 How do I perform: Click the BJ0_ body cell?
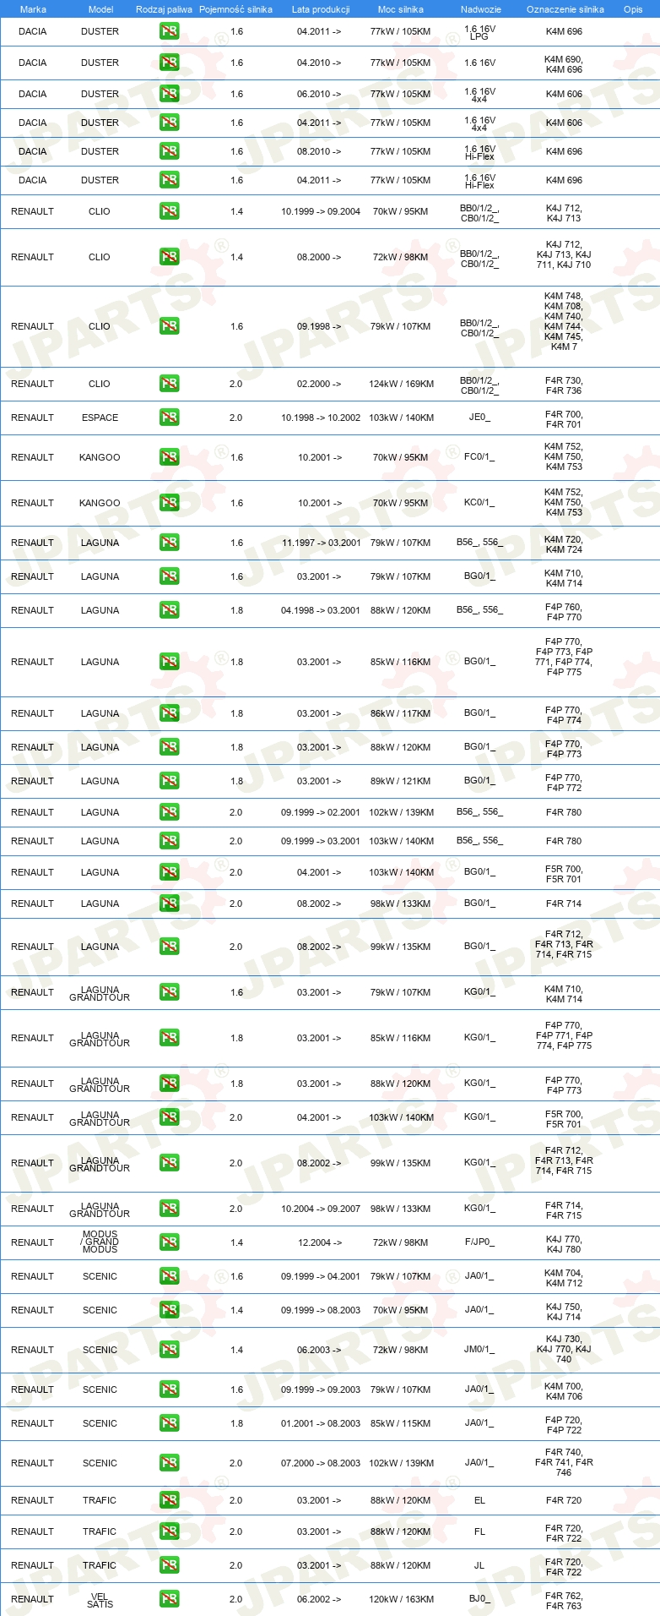(x=479, y=1599)
